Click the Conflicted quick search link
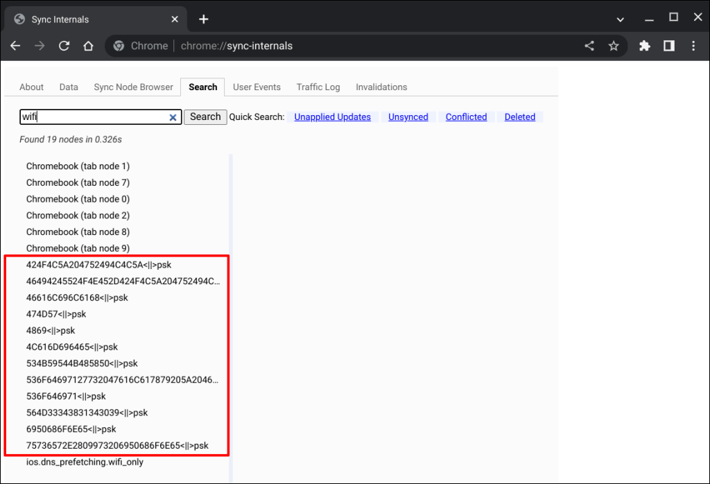The image size is (710, 484). pos(466,116)
